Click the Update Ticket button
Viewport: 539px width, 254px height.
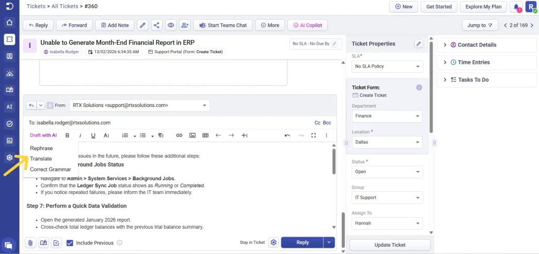click(x=390, y=245)
